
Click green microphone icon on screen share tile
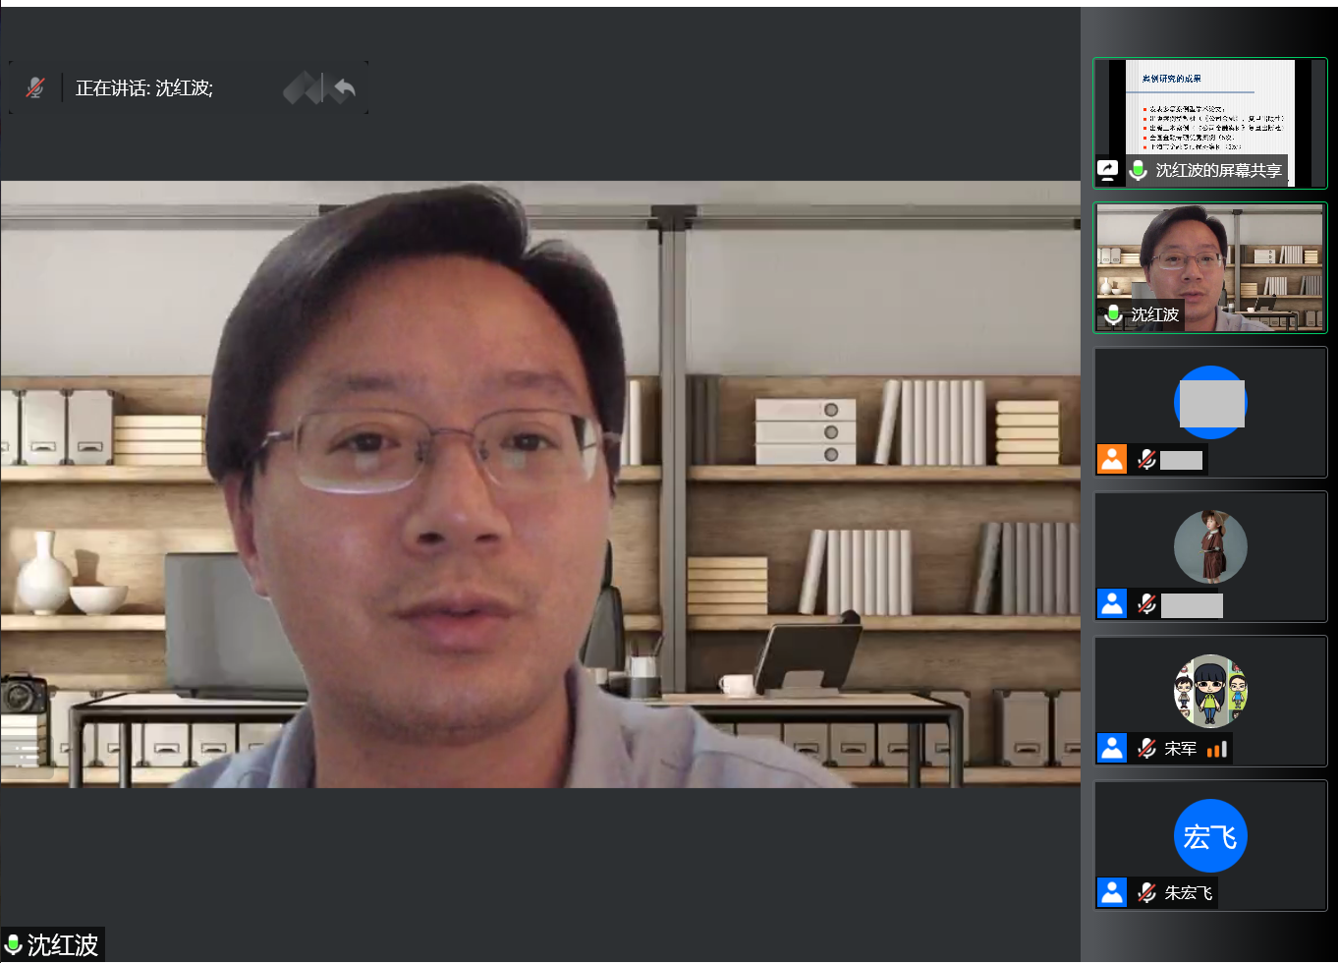1139,170
